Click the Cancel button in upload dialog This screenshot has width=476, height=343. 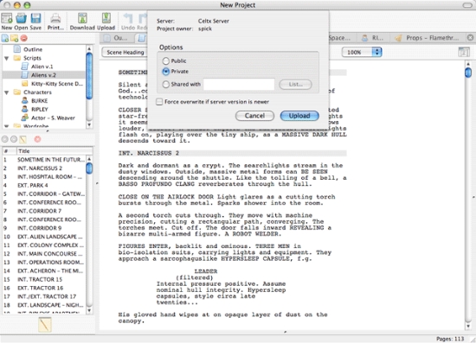254,116
